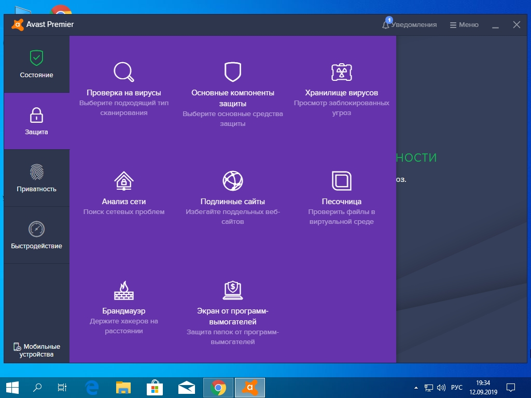531x398 pixels.
Task: Open the Windows action center icon
Action: click(x=510, y=388)
